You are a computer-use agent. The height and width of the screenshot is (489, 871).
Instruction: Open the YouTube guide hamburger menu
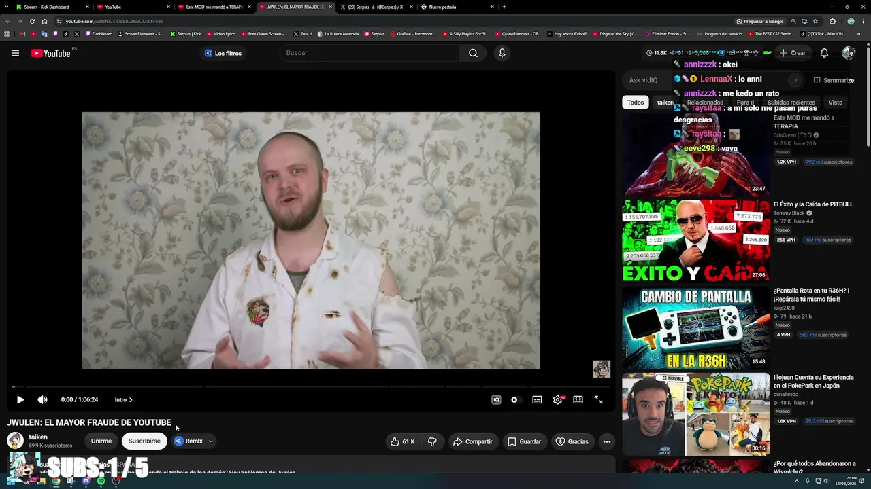click(x=15, y=53)
